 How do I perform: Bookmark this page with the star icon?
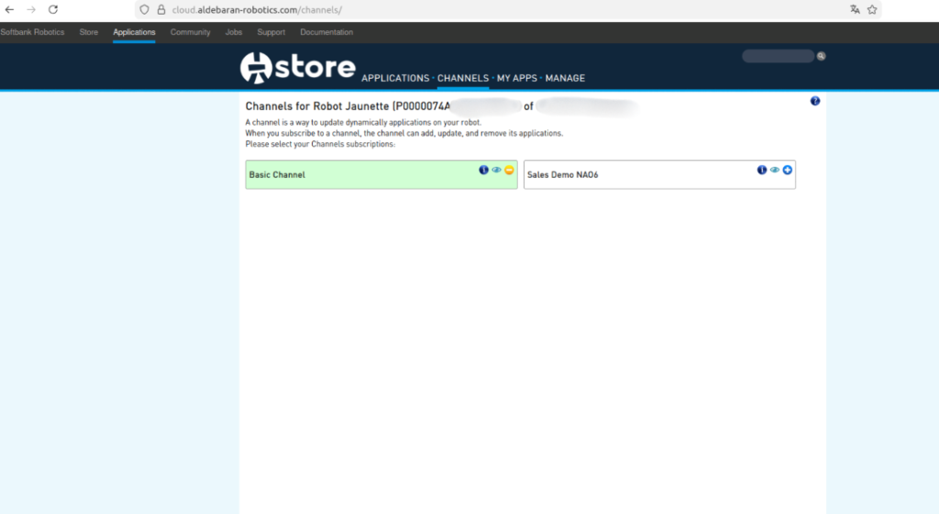(873, 9)
